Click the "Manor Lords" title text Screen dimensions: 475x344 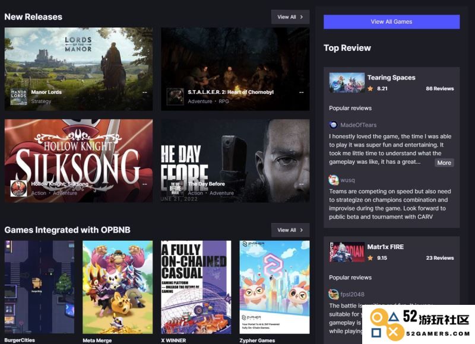point(46,92)
